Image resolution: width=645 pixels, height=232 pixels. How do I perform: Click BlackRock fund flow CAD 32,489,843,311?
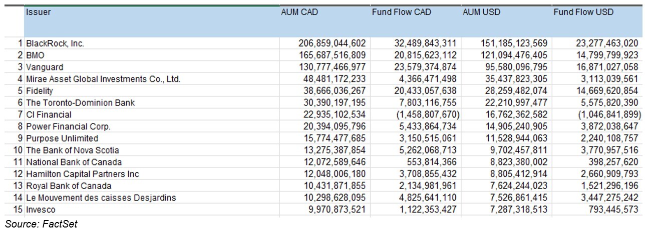(426, 43)
